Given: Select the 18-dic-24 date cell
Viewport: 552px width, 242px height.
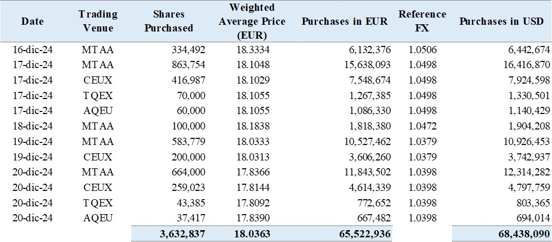Looking at the screenshot, I should point(32,126).
